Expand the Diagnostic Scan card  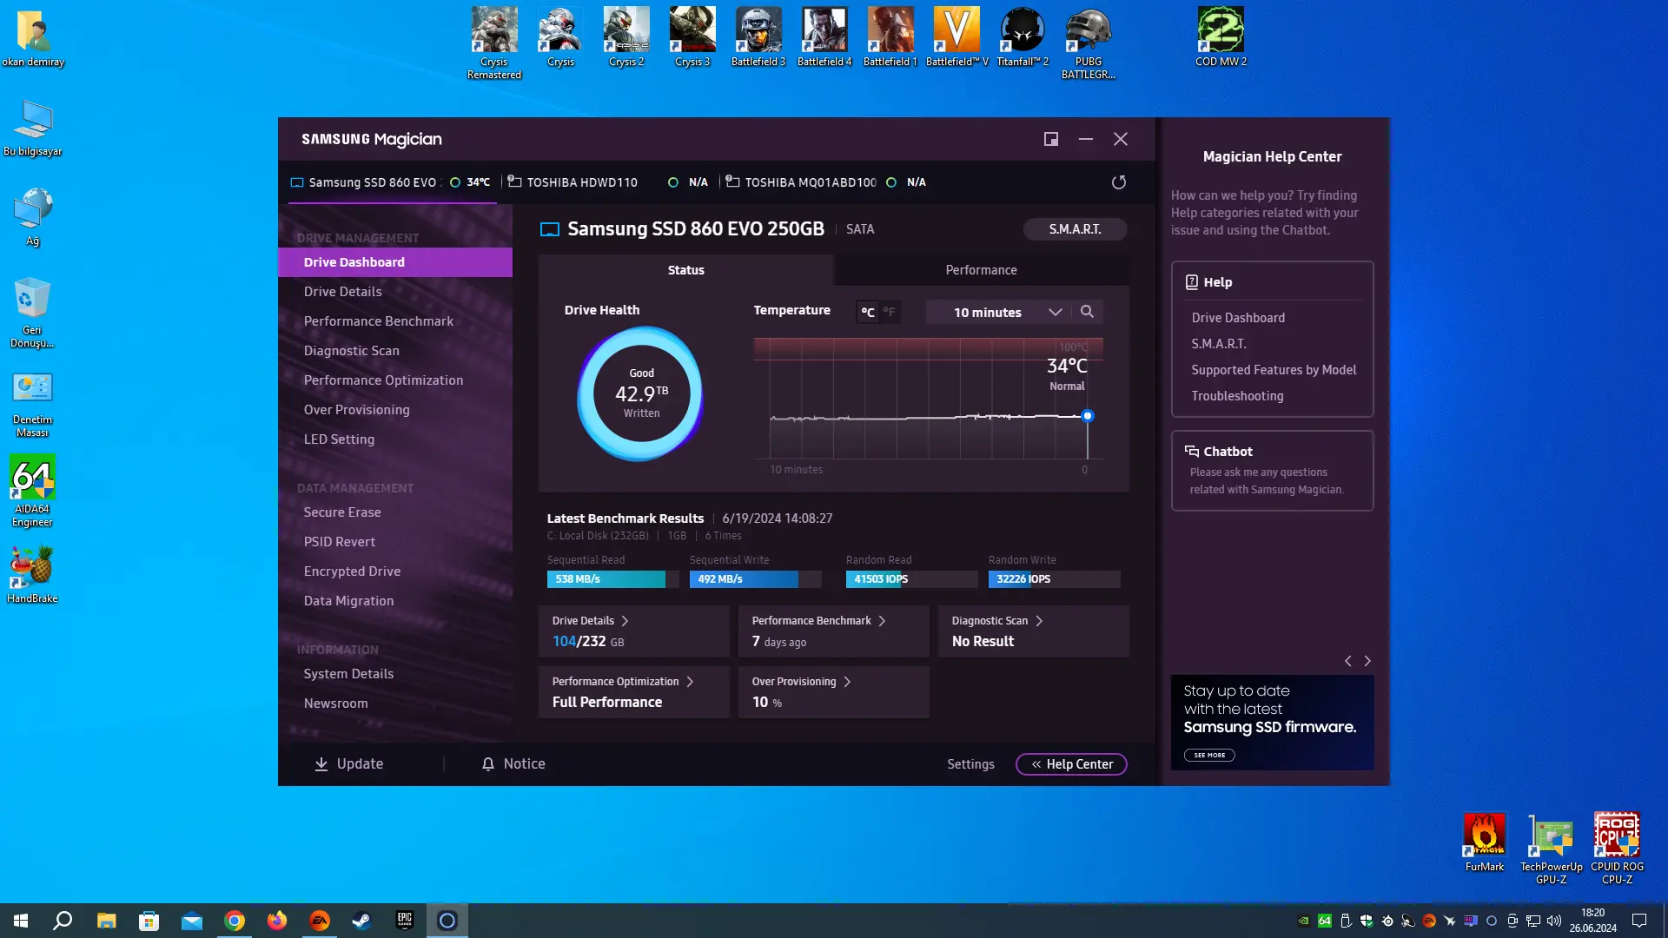click(x=1034, y=631)
